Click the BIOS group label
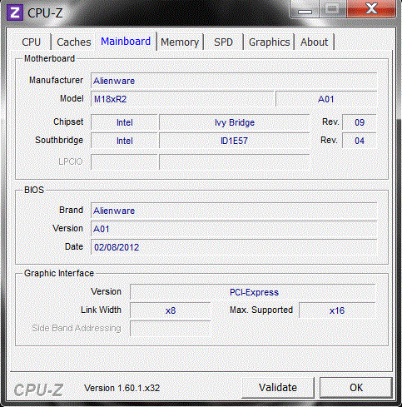This screenshot has height=407, width=402. [34, 190]
